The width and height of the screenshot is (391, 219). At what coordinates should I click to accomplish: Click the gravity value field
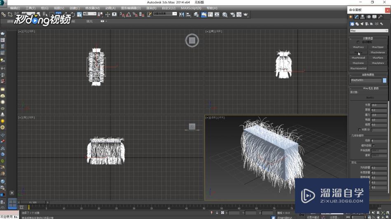click(379, 115)
